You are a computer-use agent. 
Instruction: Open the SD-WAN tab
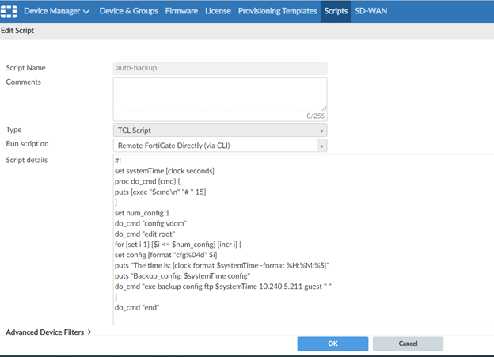pos(371,11)
